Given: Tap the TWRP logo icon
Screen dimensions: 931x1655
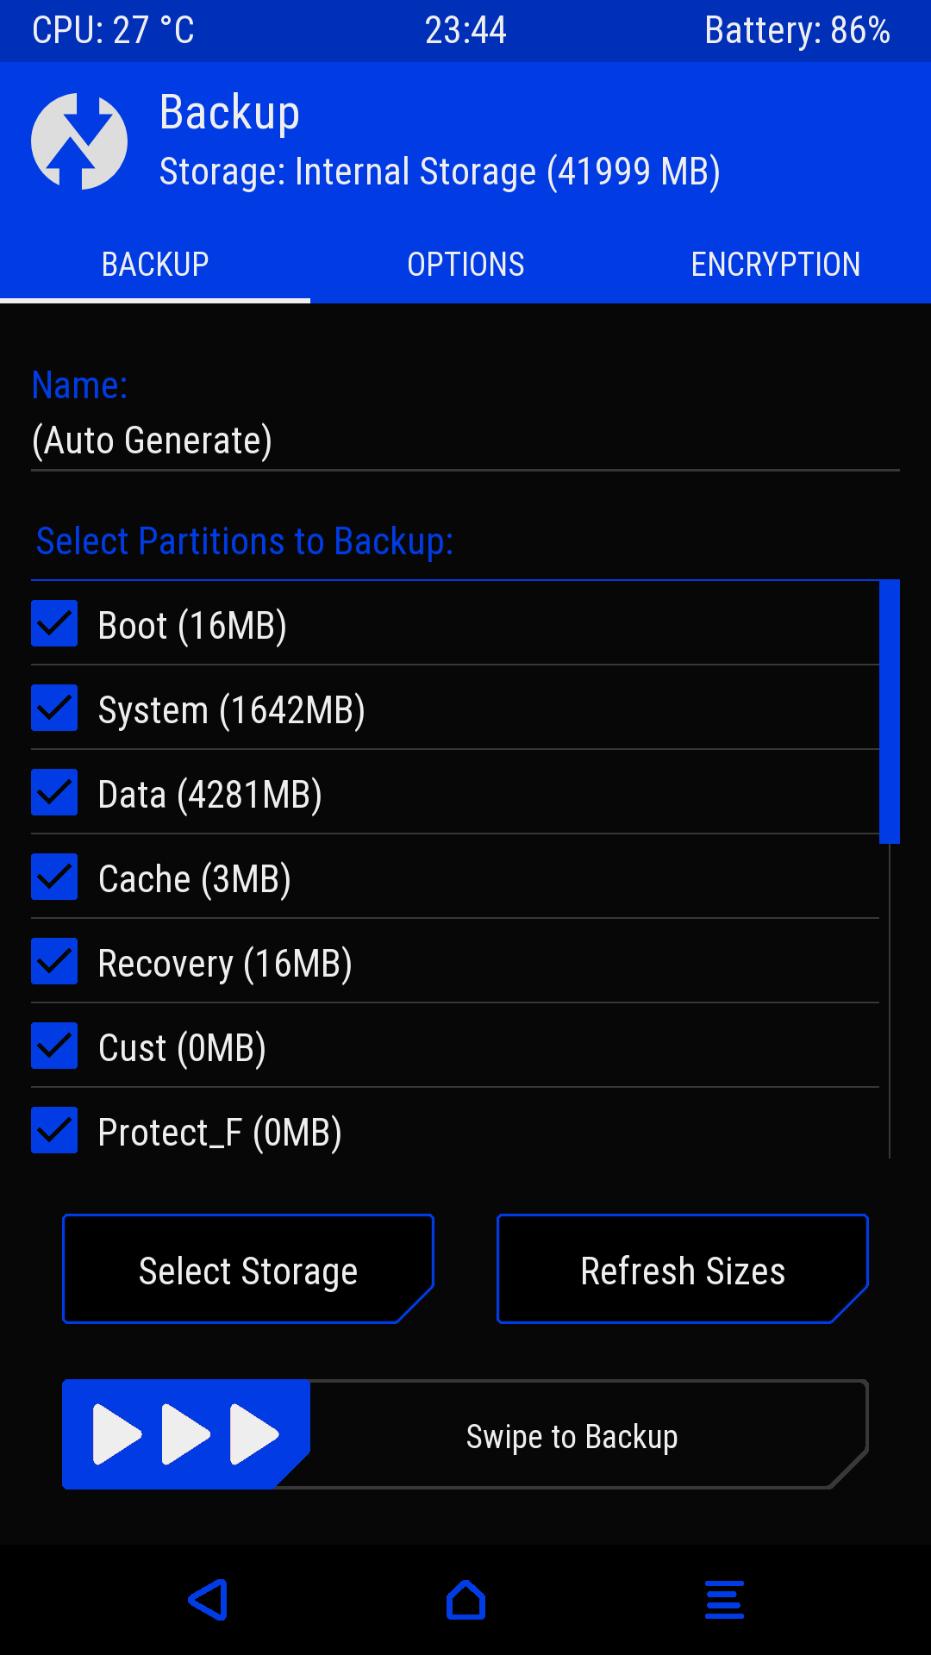Looking at the screenshot, I should pyautogui.click(x=79, y=141).
